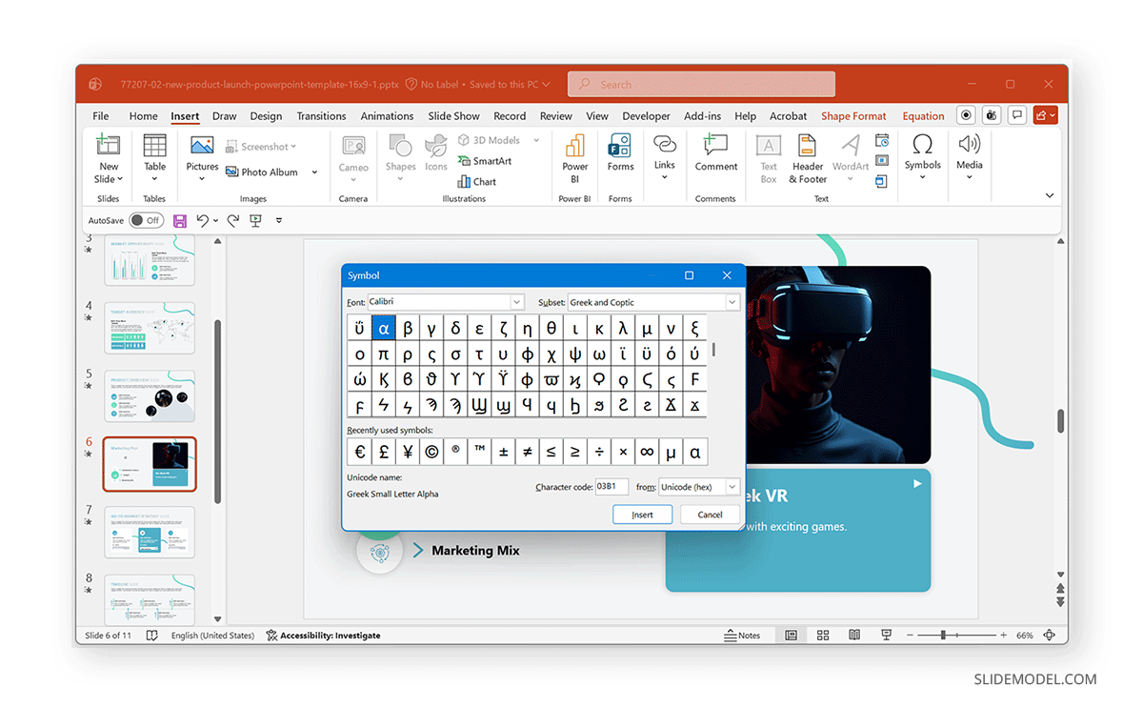Open the Symbols omega icon
The width and height of the screenshot is (1143, 708).
[x=922, y=144]
